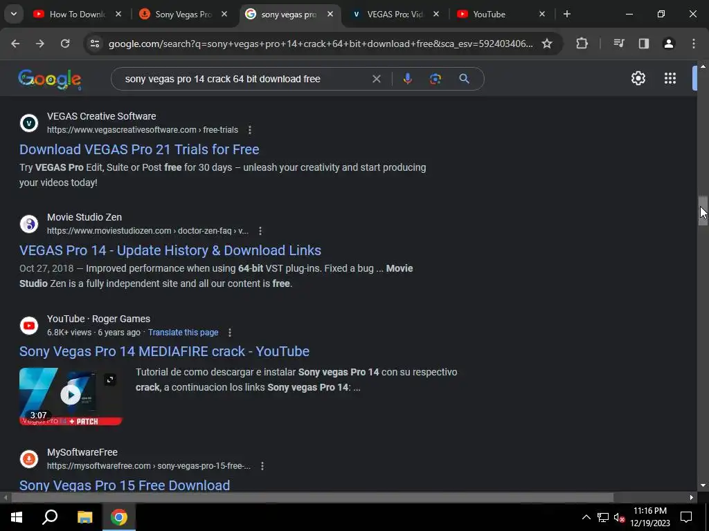Click the scroll up arrow
The image size is (709, 531).
tap(703, 66)
